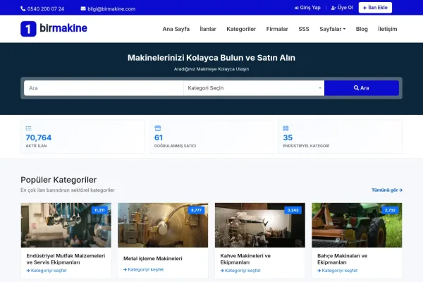Open Kahve Makineleri category image
This screenshot has width=423, height=282.
(x=260, y=225)
